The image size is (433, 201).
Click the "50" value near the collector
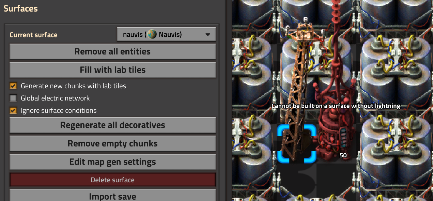[x=343, y=155]
